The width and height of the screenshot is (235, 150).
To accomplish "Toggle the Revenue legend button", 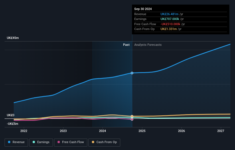I will coord(16,142).
